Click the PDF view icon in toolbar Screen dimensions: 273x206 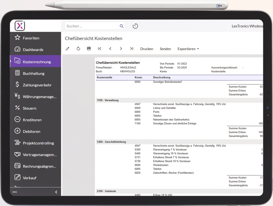click(x=89, y=49)
